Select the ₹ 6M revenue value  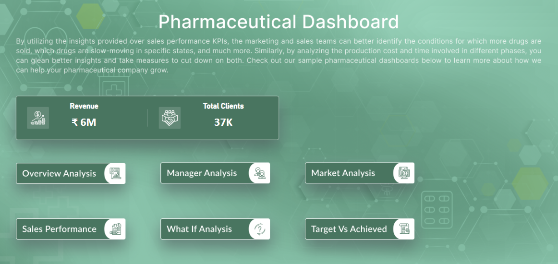pyautogui.click(x=84, y=122)
